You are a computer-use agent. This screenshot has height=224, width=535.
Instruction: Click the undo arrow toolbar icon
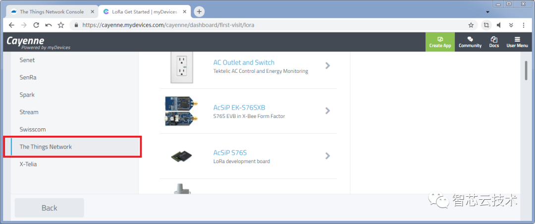(x=49, y=25)
